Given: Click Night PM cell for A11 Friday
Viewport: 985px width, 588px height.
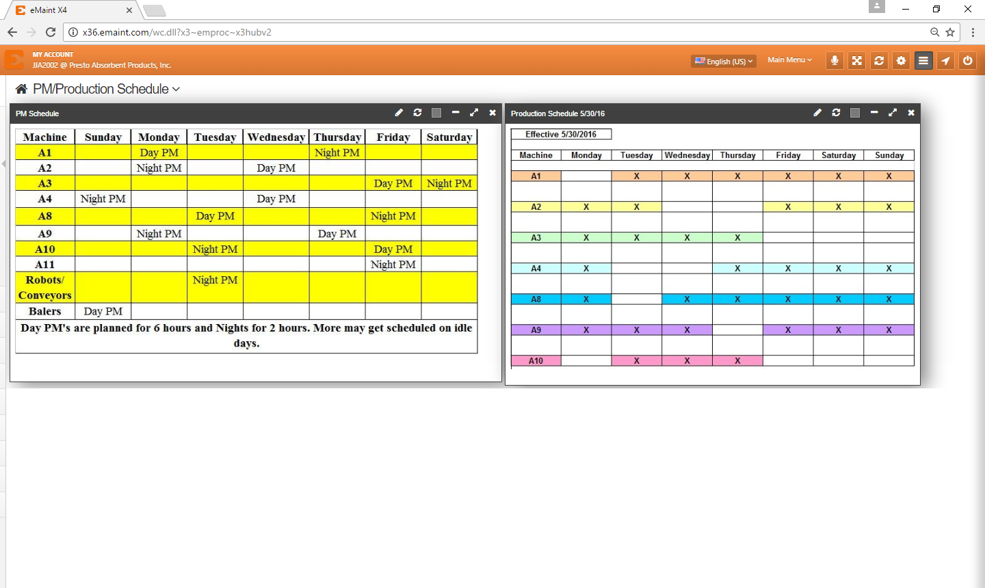Looking at the screenshot, I should point(393,265).
